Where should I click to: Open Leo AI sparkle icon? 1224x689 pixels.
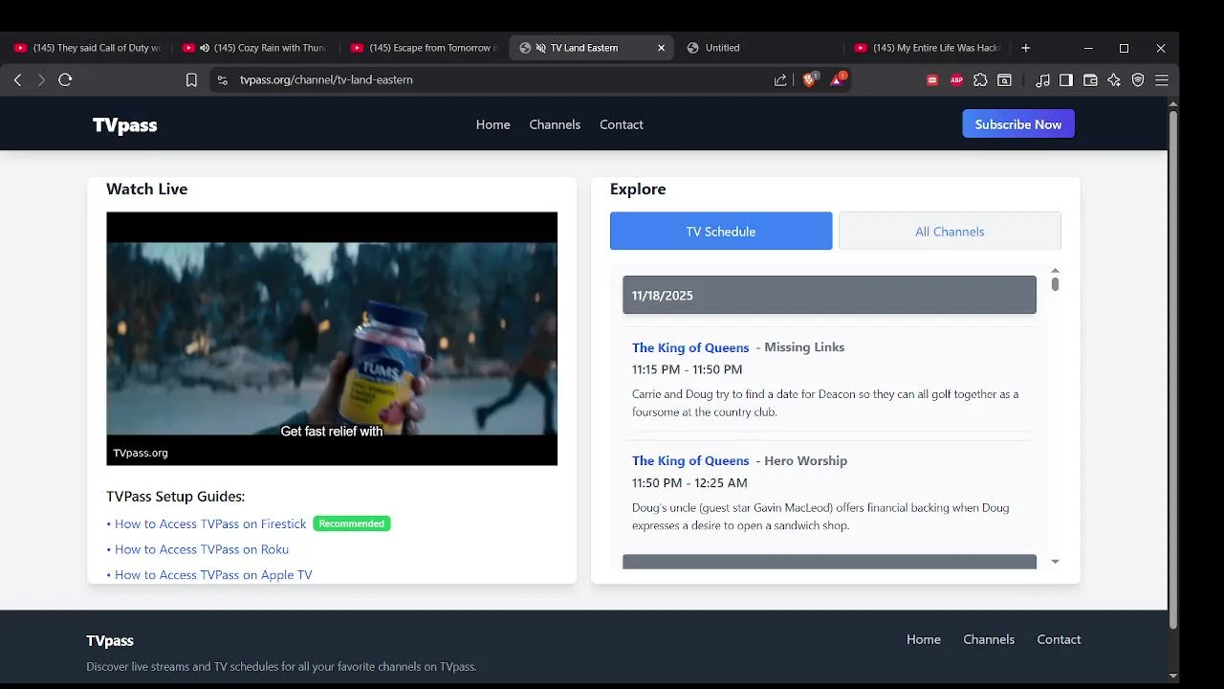click(1114, 80)
